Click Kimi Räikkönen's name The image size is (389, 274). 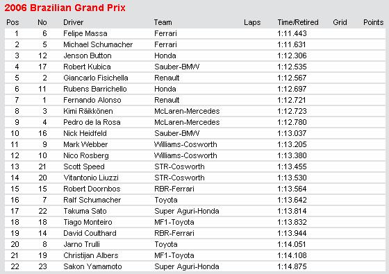pyautogui.click(x=88, y=111)
